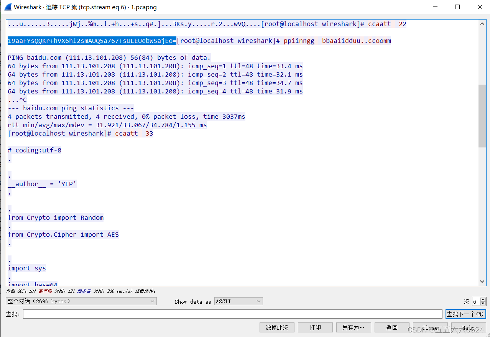Click the '--- baidu.com ping statistics ---' line
Image resolution: width=490 pixels, height=337 pixels.
pos(71,108)
